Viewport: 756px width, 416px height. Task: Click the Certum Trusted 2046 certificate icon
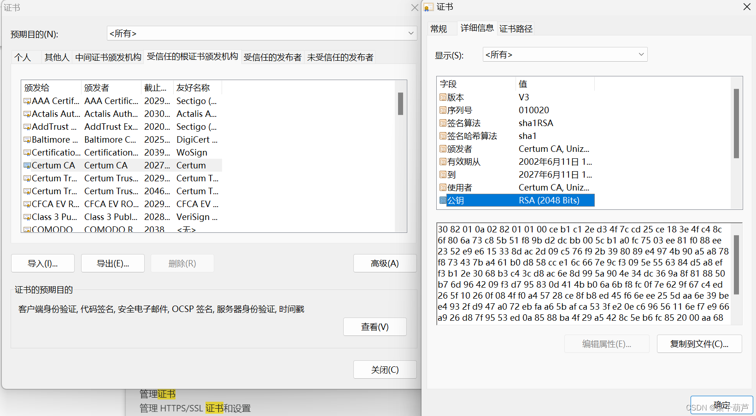tap(28, 191)
